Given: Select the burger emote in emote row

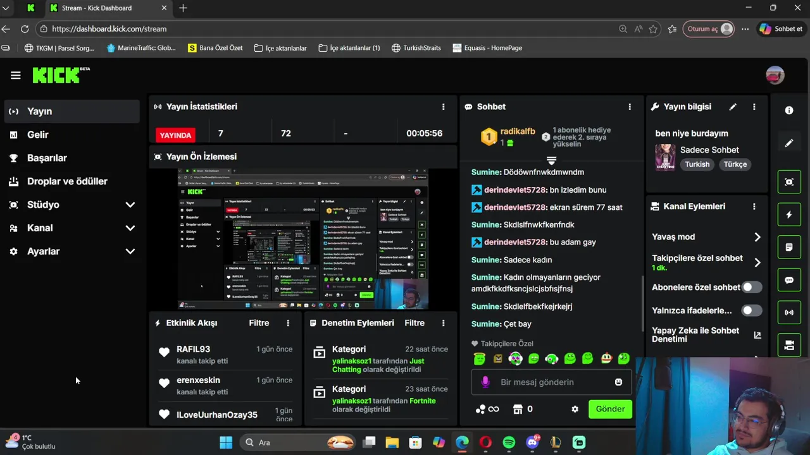Looking at the screenshot, I should coord(606,359).
